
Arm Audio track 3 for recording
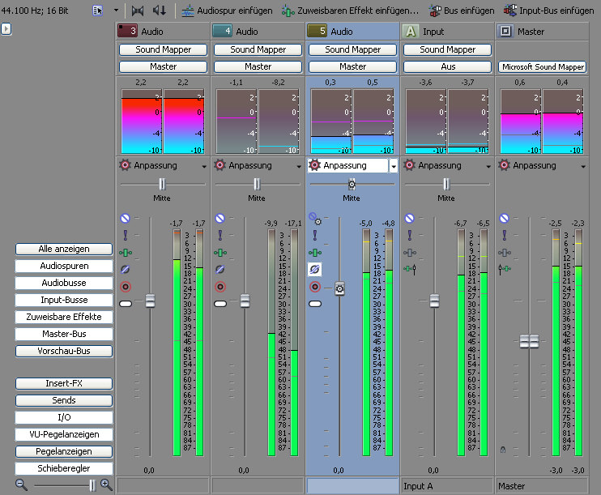[x=126, y=287]
